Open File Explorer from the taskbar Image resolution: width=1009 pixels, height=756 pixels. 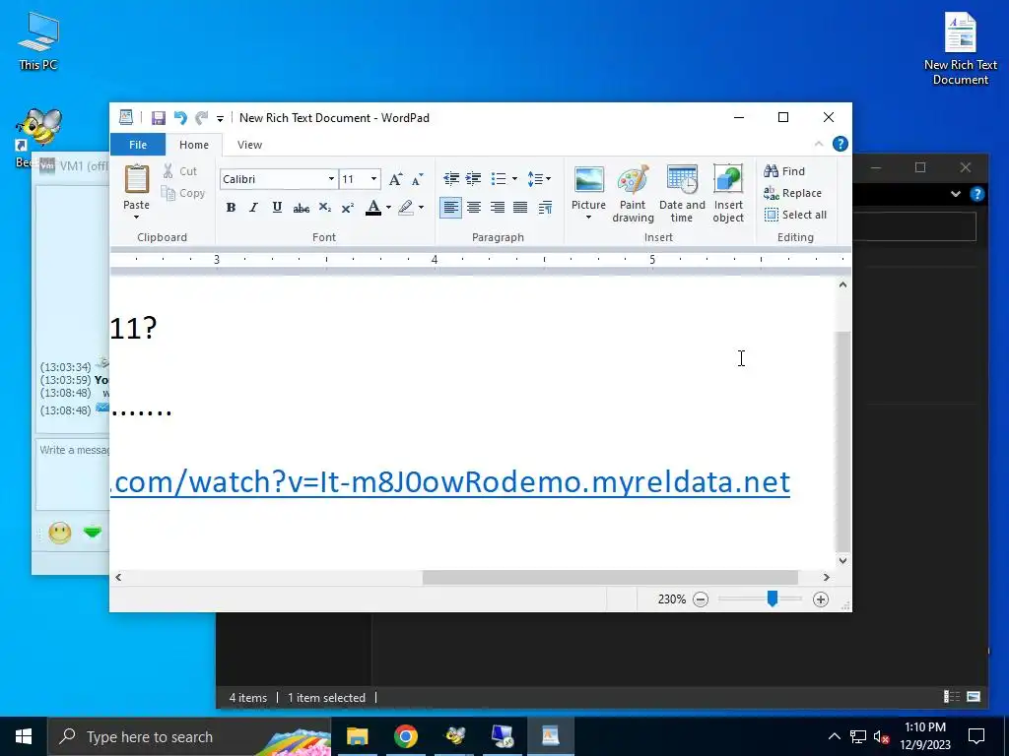(357, 736)
